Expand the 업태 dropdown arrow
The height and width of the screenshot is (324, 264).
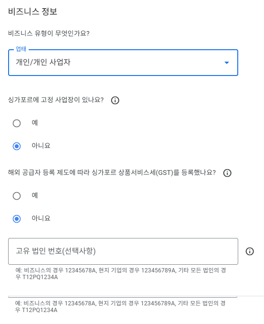tap(227, 63)
